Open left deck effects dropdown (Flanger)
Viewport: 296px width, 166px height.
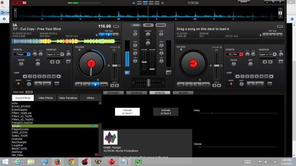[28, 54]
